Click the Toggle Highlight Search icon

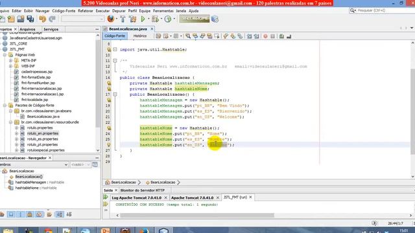click(x=209, y=36)
